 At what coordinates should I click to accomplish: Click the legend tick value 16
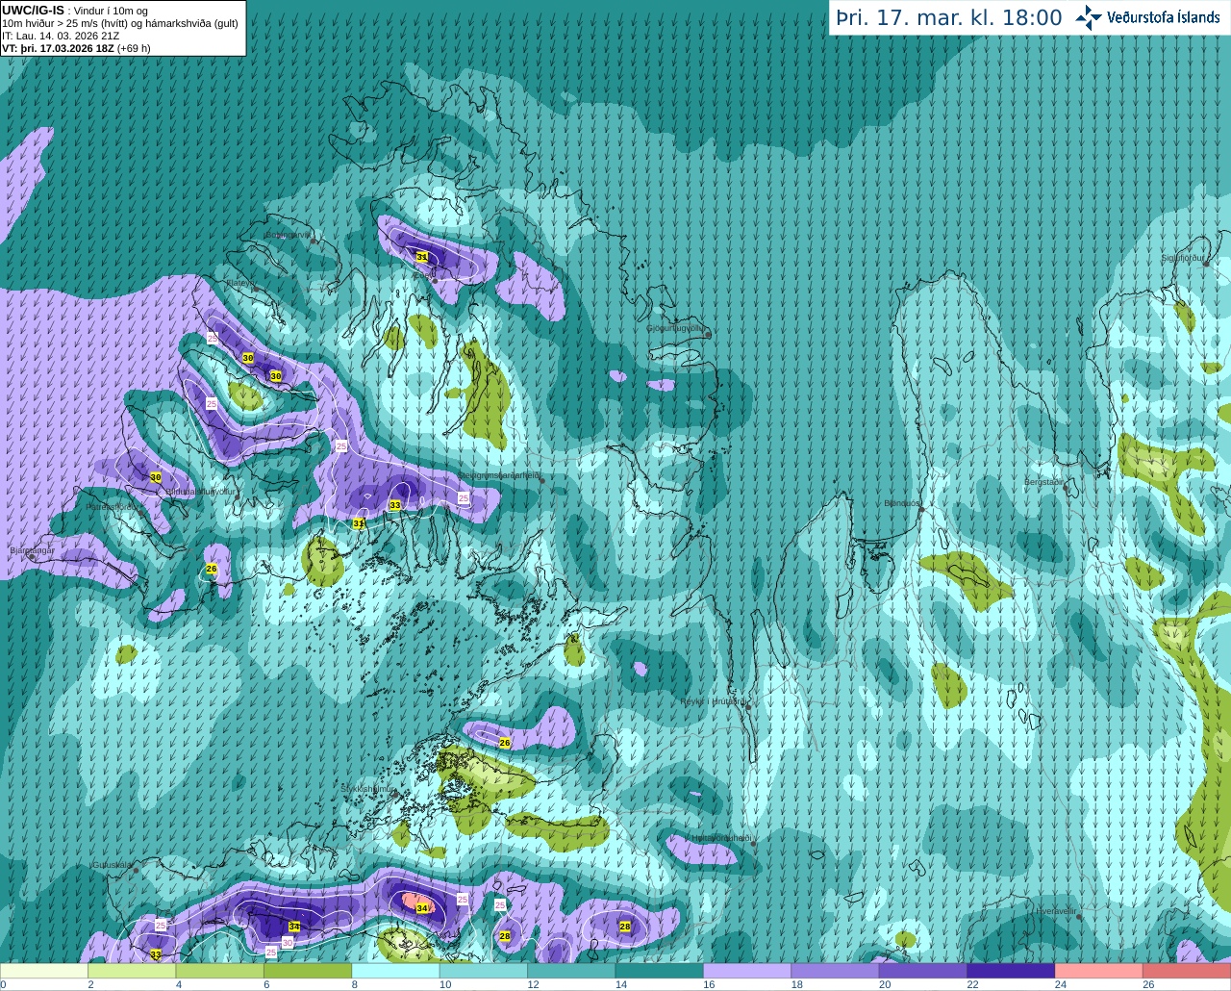tap(709, 984)
